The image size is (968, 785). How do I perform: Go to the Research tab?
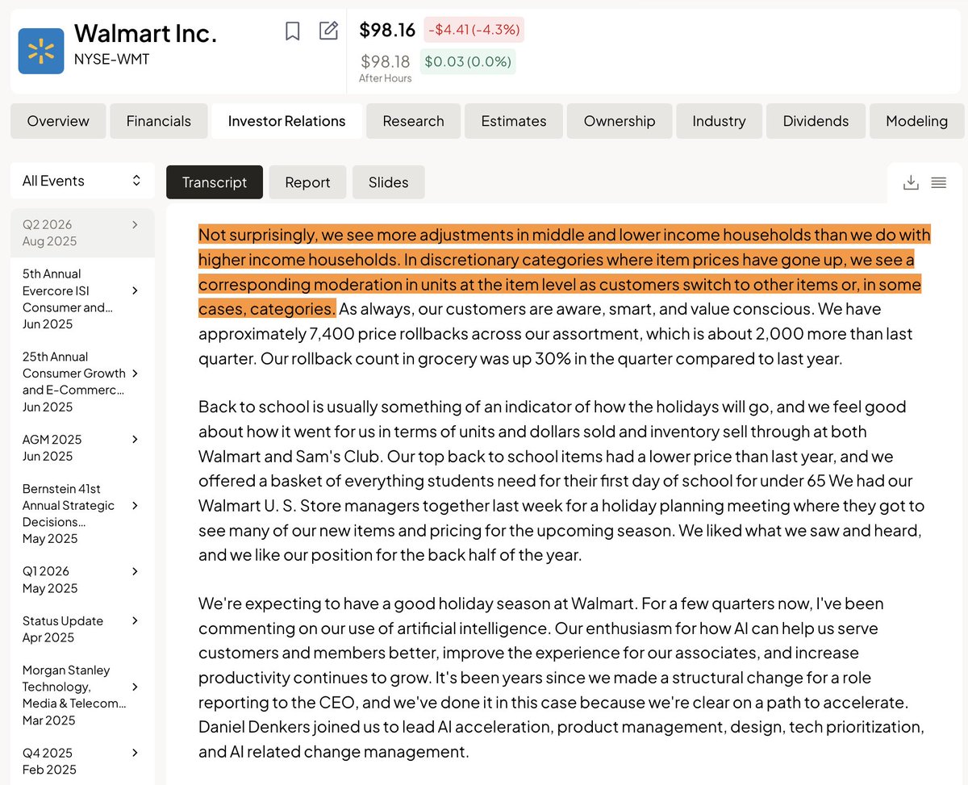(x=413, y=121)
